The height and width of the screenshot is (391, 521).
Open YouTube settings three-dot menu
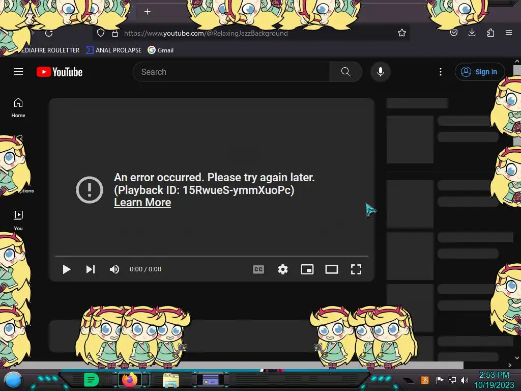[441, 72]
